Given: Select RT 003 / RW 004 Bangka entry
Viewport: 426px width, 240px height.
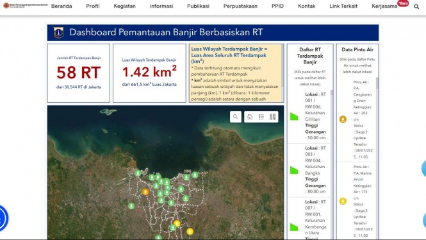Looking at the screenshot, I should [x=309, y=170].
